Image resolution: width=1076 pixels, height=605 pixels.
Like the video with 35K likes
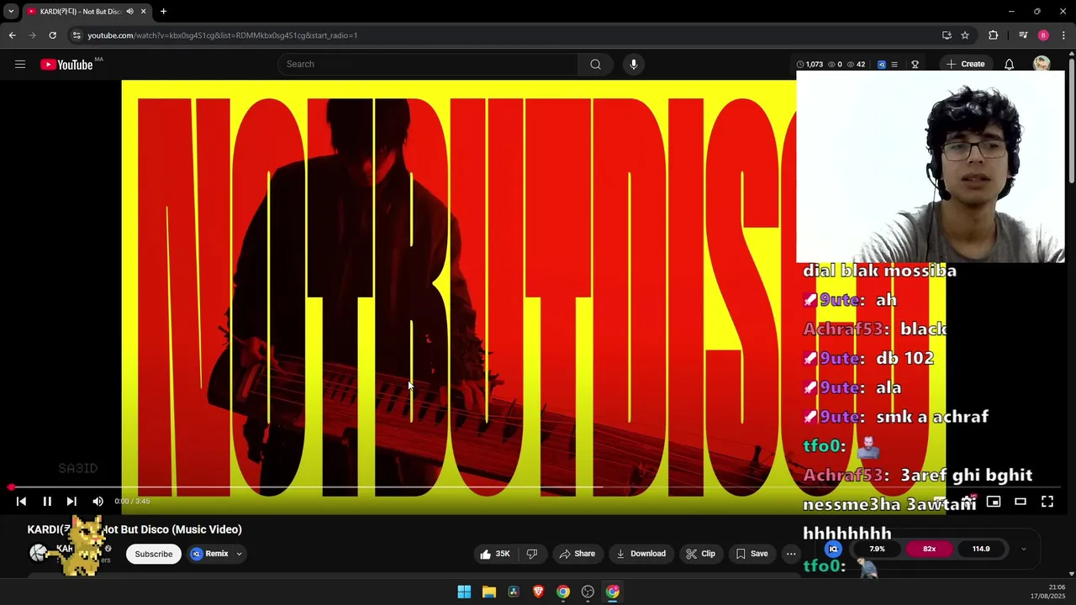[495, 554]
